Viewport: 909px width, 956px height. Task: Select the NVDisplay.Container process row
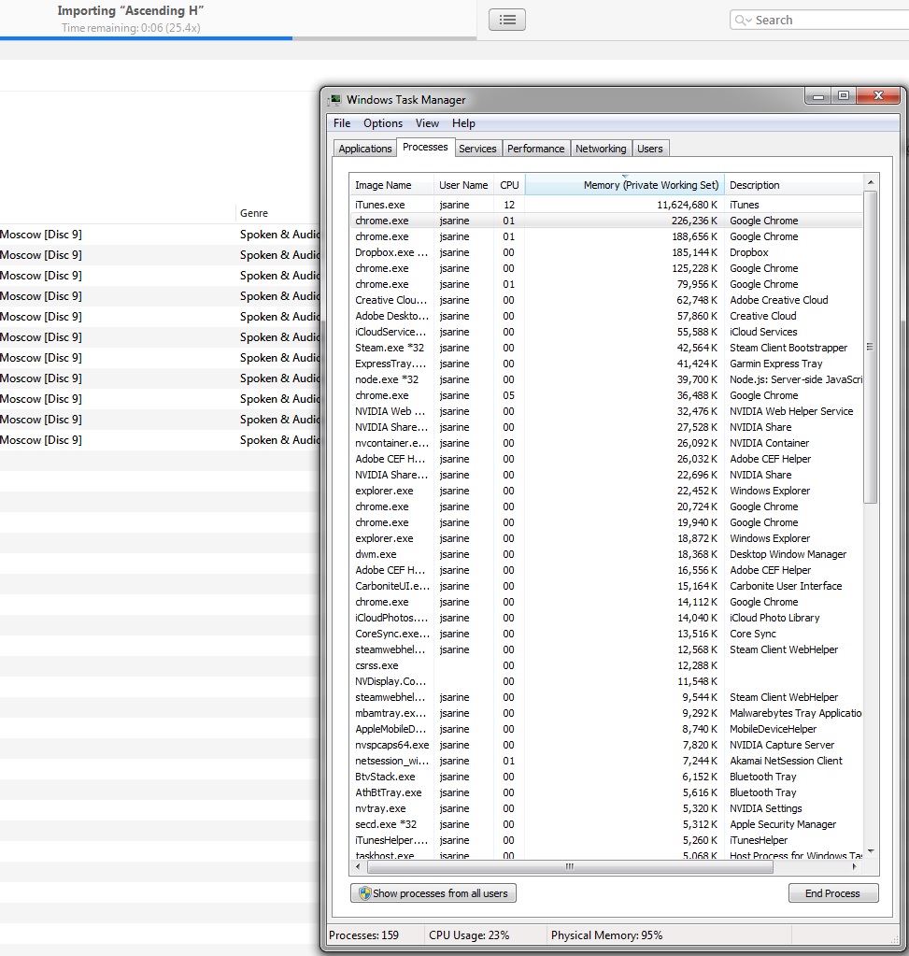(x=606, y=681)
